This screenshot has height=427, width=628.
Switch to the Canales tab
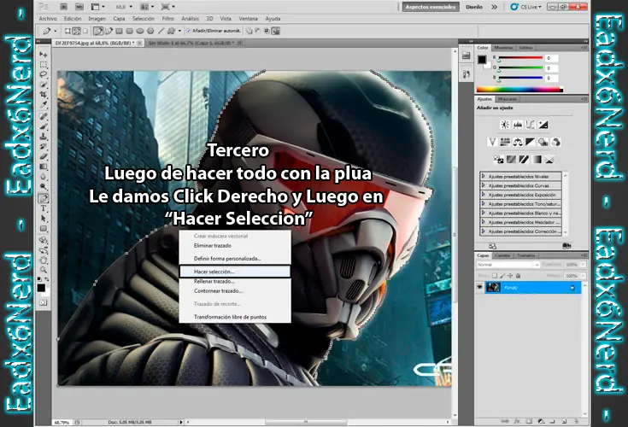[x=502, y=255]
